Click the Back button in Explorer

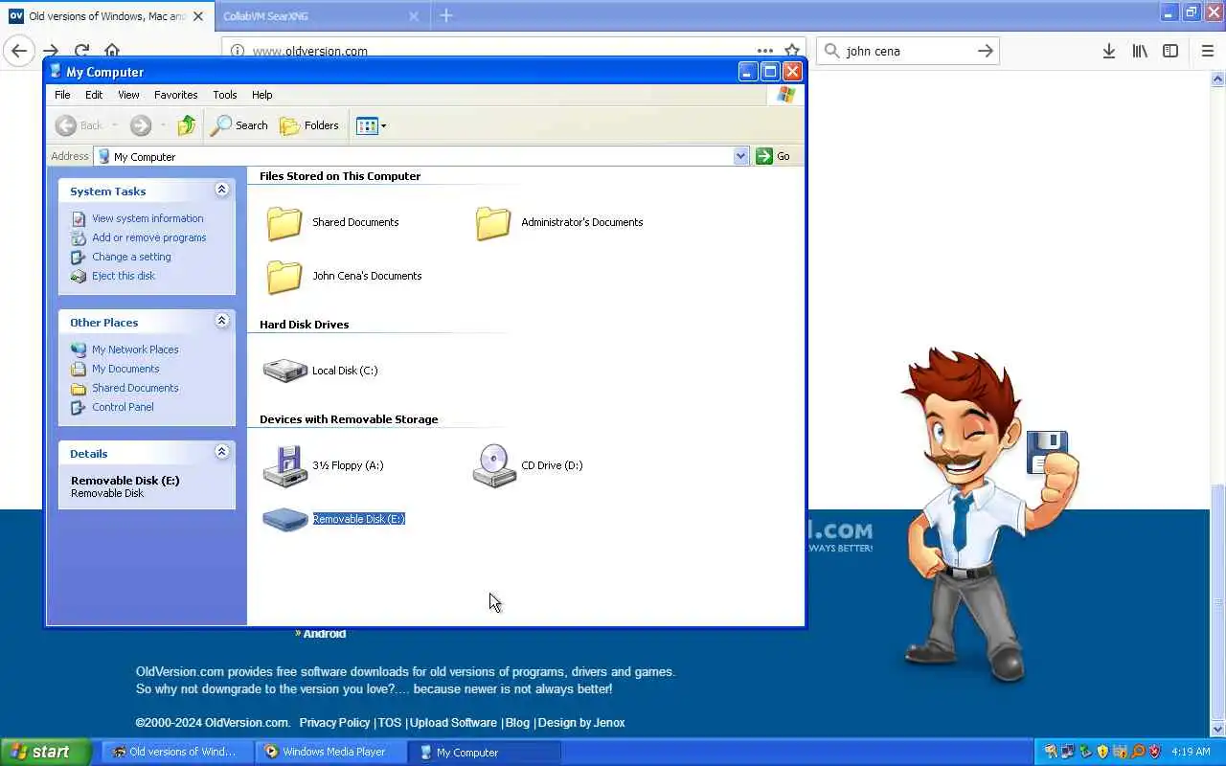tap(79, 125)
